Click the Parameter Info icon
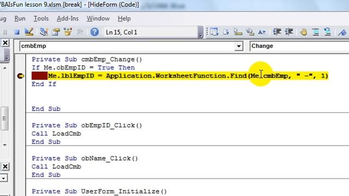 (250, 32)
